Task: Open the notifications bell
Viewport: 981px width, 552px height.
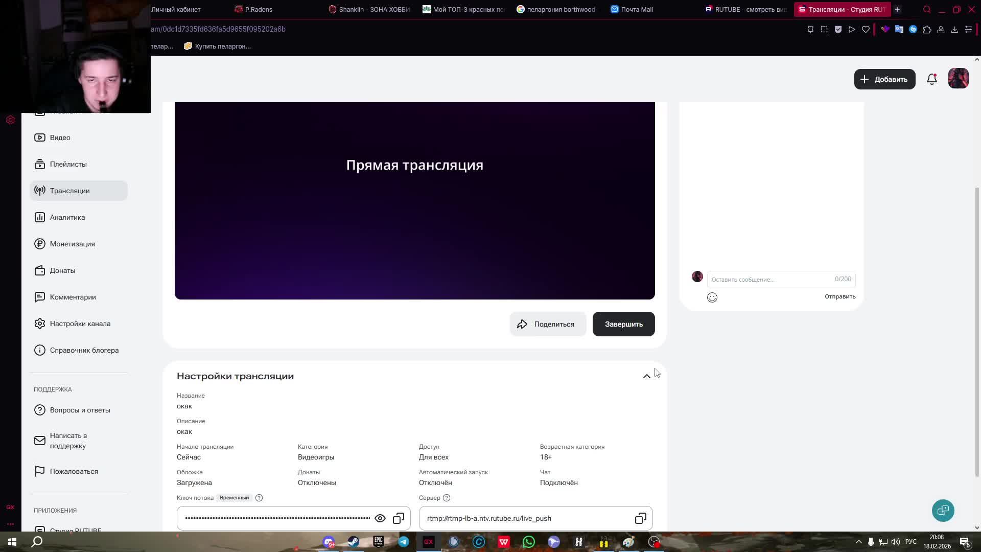Action: tap(931, 79)
